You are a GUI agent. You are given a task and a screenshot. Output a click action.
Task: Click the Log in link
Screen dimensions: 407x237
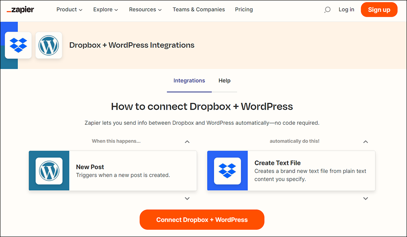click(x=346, y=10)
